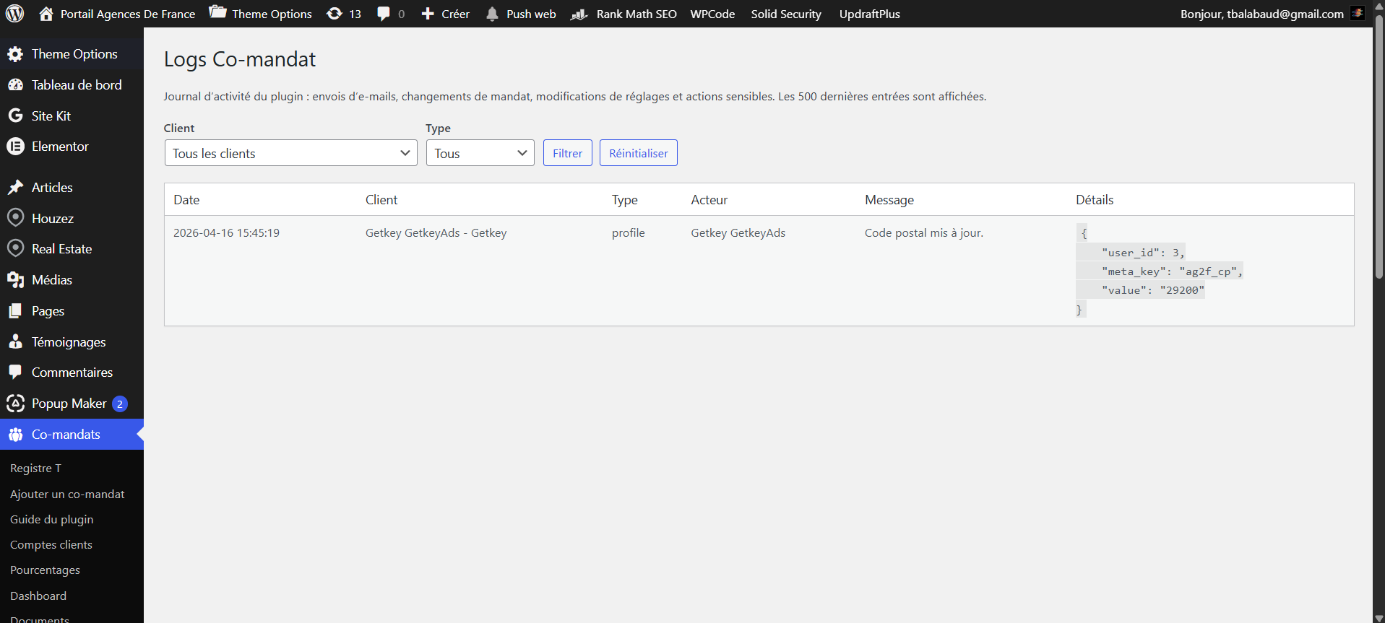Go to Portail Agences De France site link
Viewport: 1385px width, 623px height.
click(128, 14)
